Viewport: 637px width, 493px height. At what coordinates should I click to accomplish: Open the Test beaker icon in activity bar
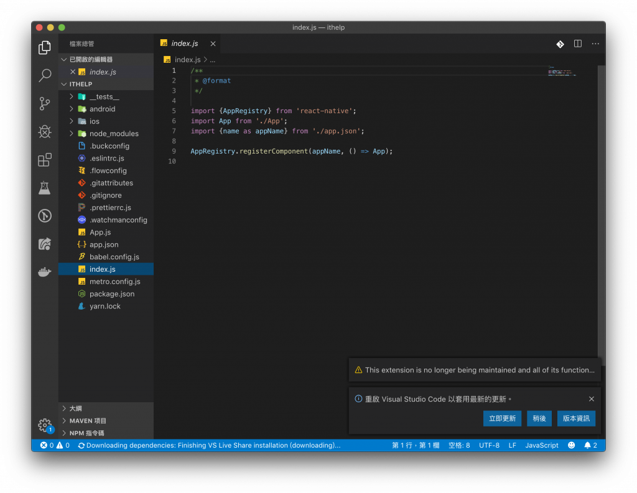tap(45, 188)
